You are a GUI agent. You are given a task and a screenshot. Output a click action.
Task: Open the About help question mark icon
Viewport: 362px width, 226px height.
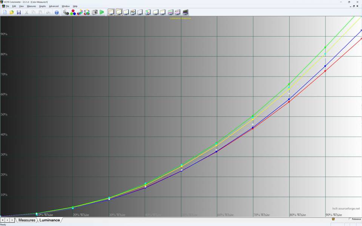(57, 12)
